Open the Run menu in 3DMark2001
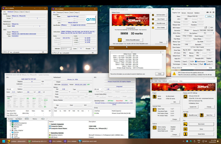 [x=160, y=81]
